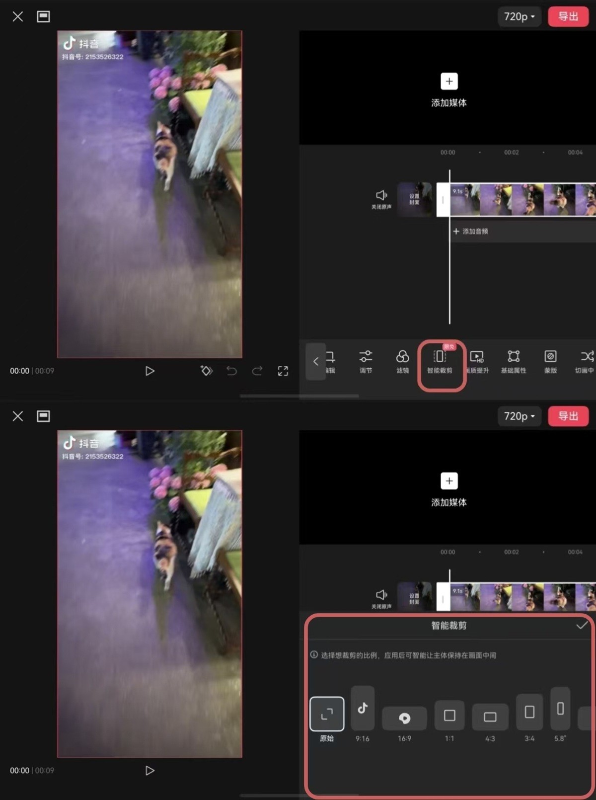Screen dimensions: 596x800
Task: Open the 调节 adjustment tool
Action: tap(366, 361)
